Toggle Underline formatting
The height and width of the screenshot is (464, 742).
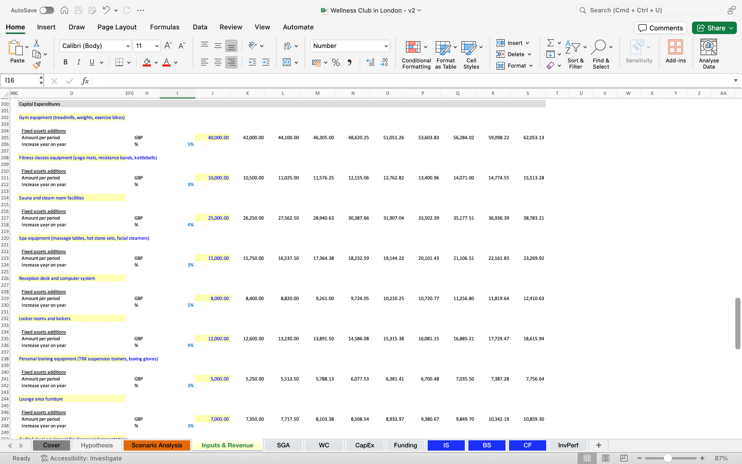click(x=92, y=62)
